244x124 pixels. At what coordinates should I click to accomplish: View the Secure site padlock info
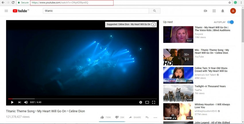23,3
